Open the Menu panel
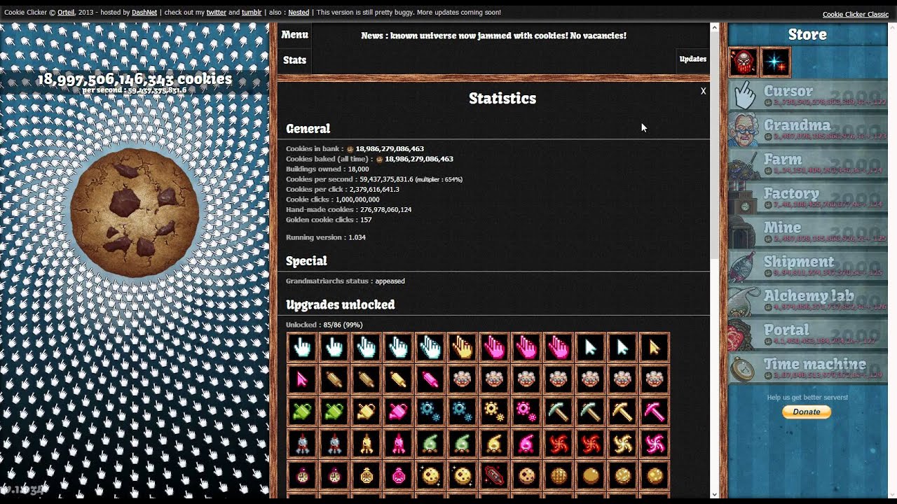The image size is (897, 504). [294, 34]
